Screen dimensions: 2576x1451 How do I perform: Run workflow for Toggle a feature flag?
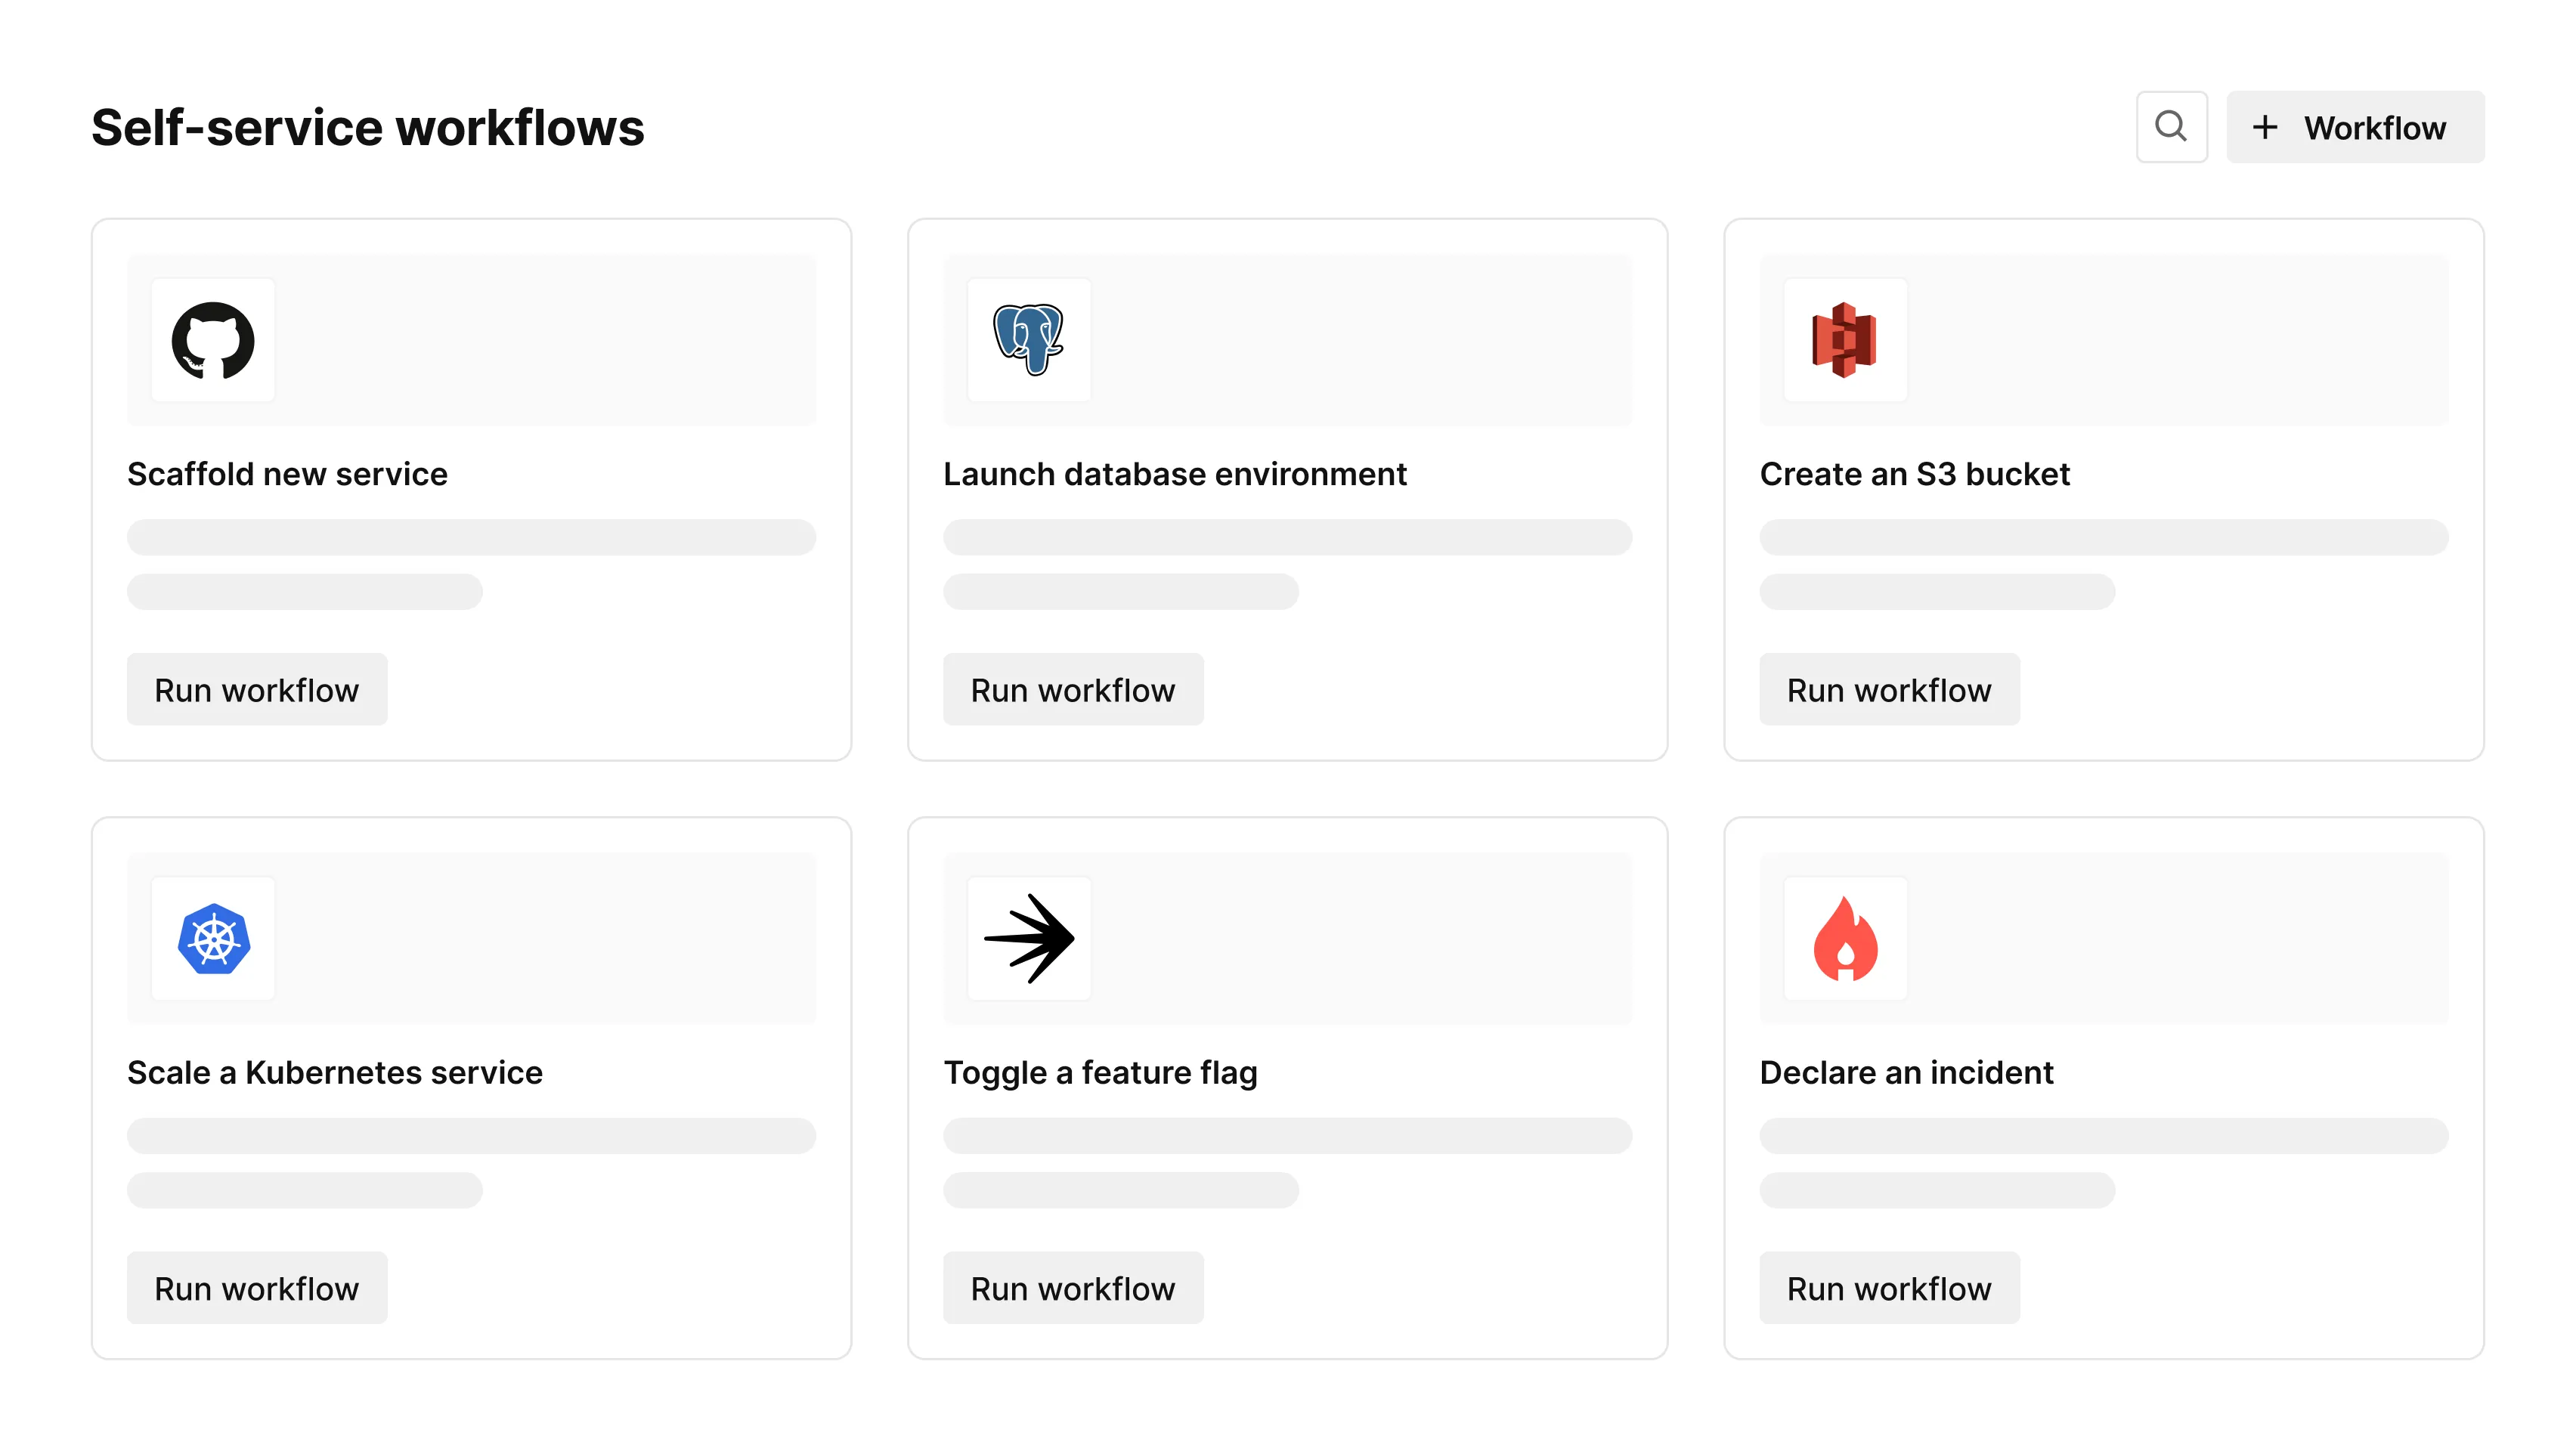coord(1073,1288)
